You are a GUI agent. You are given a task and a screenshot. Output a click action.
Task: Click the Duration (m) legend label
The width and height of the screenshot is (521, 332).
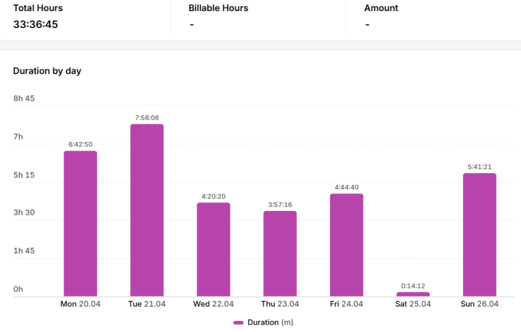click(270, 322)
